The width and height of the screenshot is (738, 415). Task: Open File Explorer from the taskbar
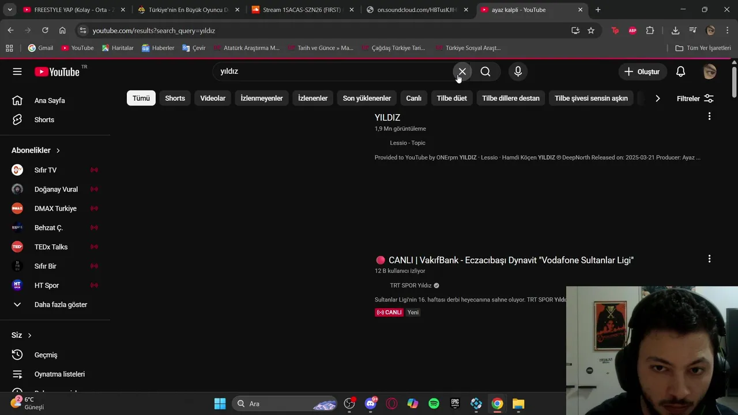coord(518,403)
